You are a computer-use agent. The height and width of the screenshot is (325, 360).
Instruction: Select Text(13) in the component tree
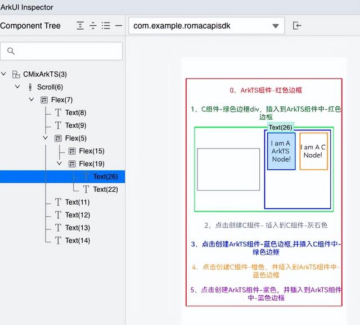click(x=78, y=228)
